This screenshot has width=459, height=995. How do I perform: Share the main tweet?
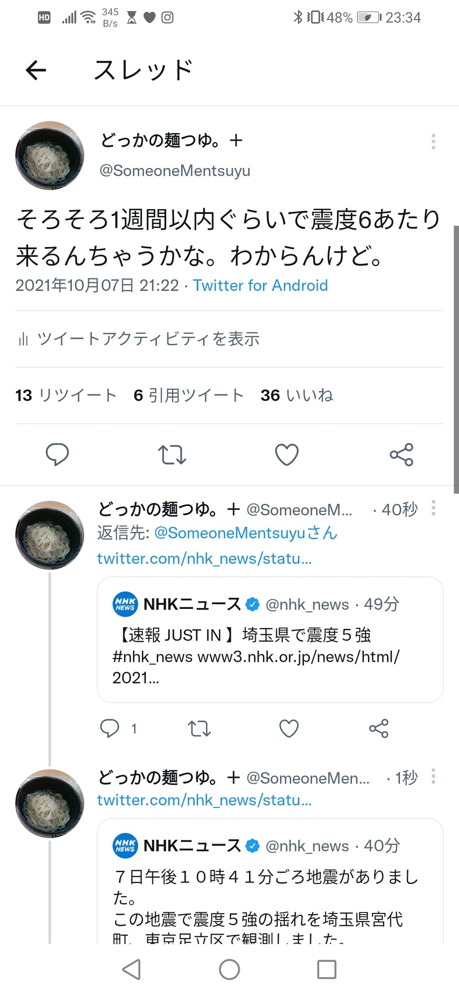[x=401, y=454]
